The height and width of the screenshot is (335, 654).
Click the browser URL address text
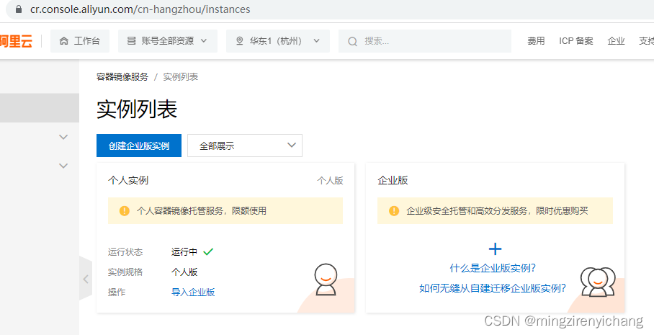tap(140, 9)
